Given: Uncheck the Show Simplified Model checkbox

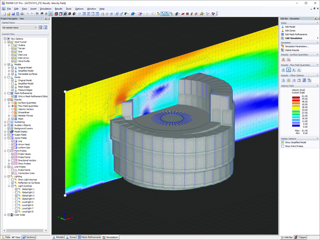Looking at the screenshot, I should point(283,142).
